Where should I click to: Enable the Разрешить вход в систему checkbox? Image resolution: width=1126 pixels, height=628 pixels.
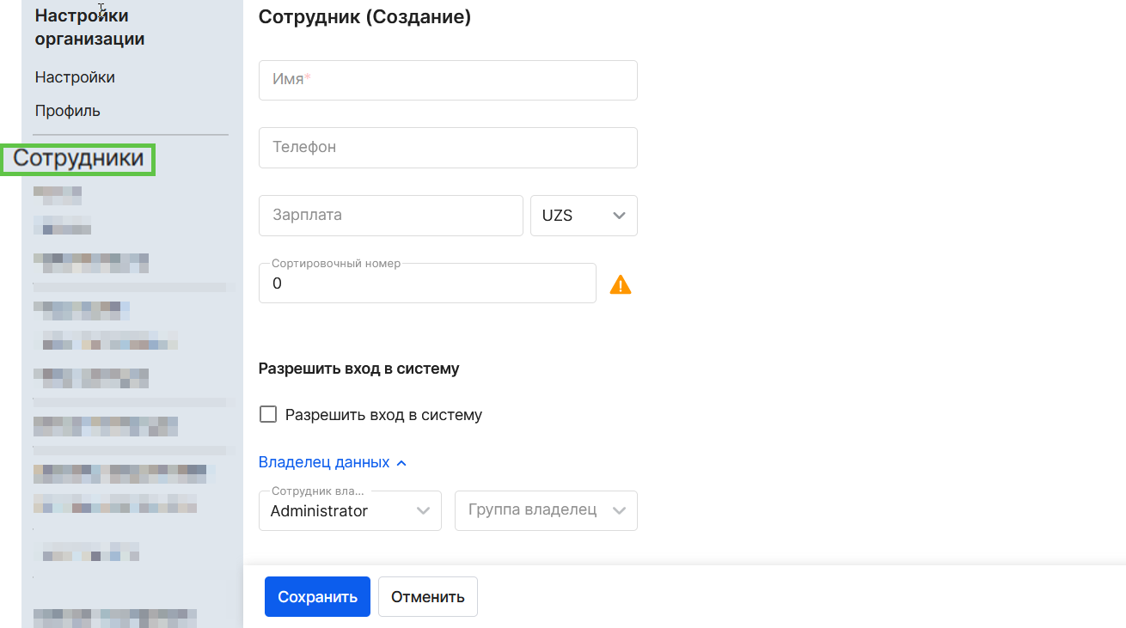tap(268, 415)
